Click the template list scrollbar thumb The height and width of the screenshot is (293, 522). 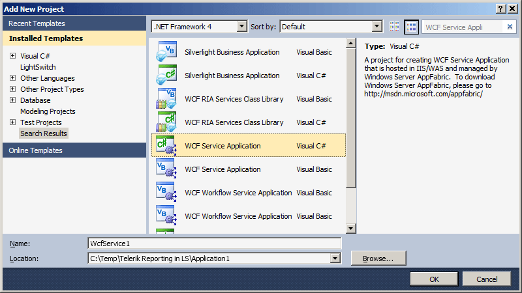[350, 118]
